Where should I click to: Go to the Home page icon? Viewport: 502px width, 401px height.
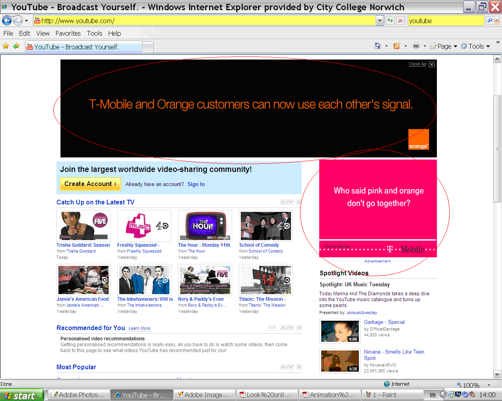coord(378,46)
